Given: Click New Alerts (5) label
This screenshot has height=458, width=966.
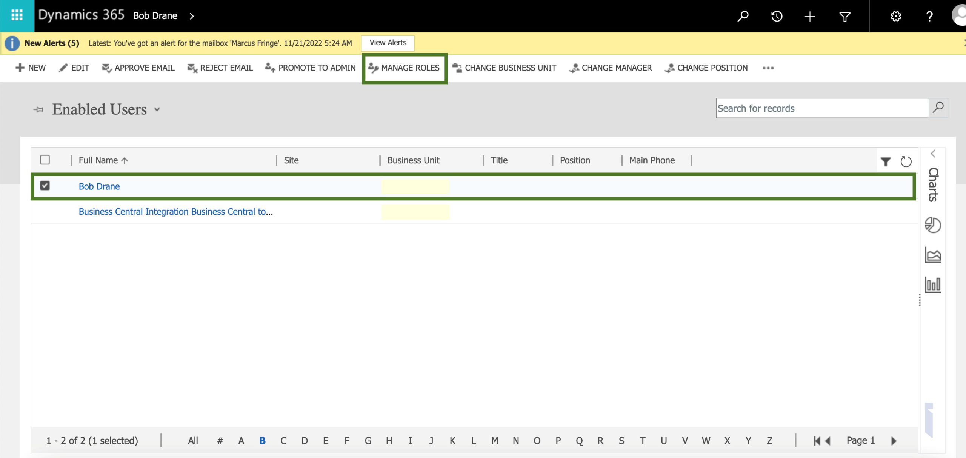Looking at the screenshot, I should 52,43.
